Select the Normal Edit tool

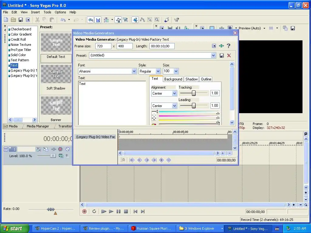[x=135, y=20]
